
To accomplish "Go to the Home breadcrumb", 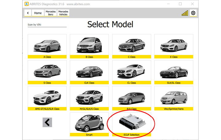I will (38, 13).
